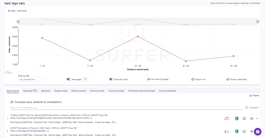The width and height of the screenshot is (265, 138).
Task: Click the green shield icon in result 1
Action: [x=237, y=119]
